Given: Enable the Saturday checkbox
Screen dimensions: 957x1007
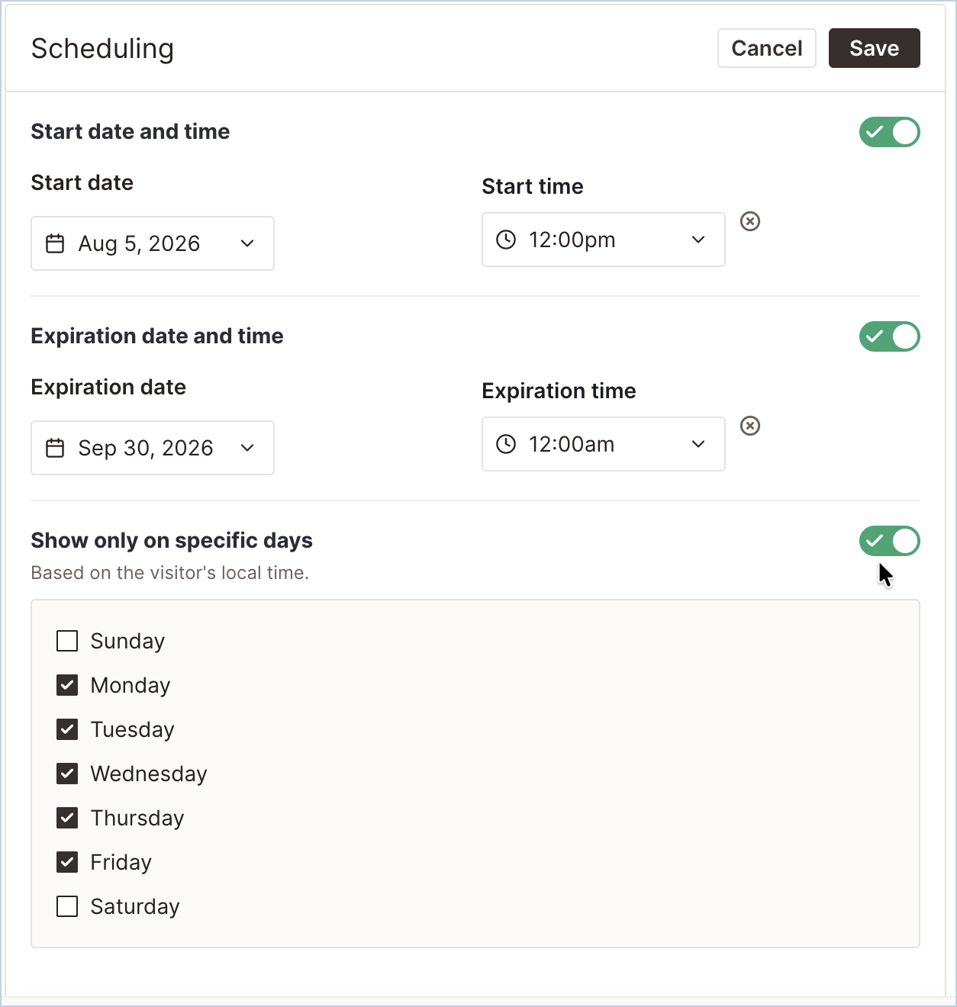Looking at the screenshot, I should pos(67,906).
